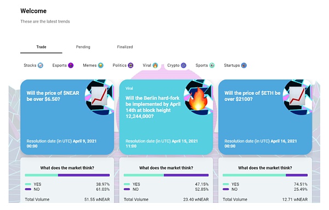Choose the Memes emoji icon
The height and width of the screenshot is (210, 329).
[101, 65]
